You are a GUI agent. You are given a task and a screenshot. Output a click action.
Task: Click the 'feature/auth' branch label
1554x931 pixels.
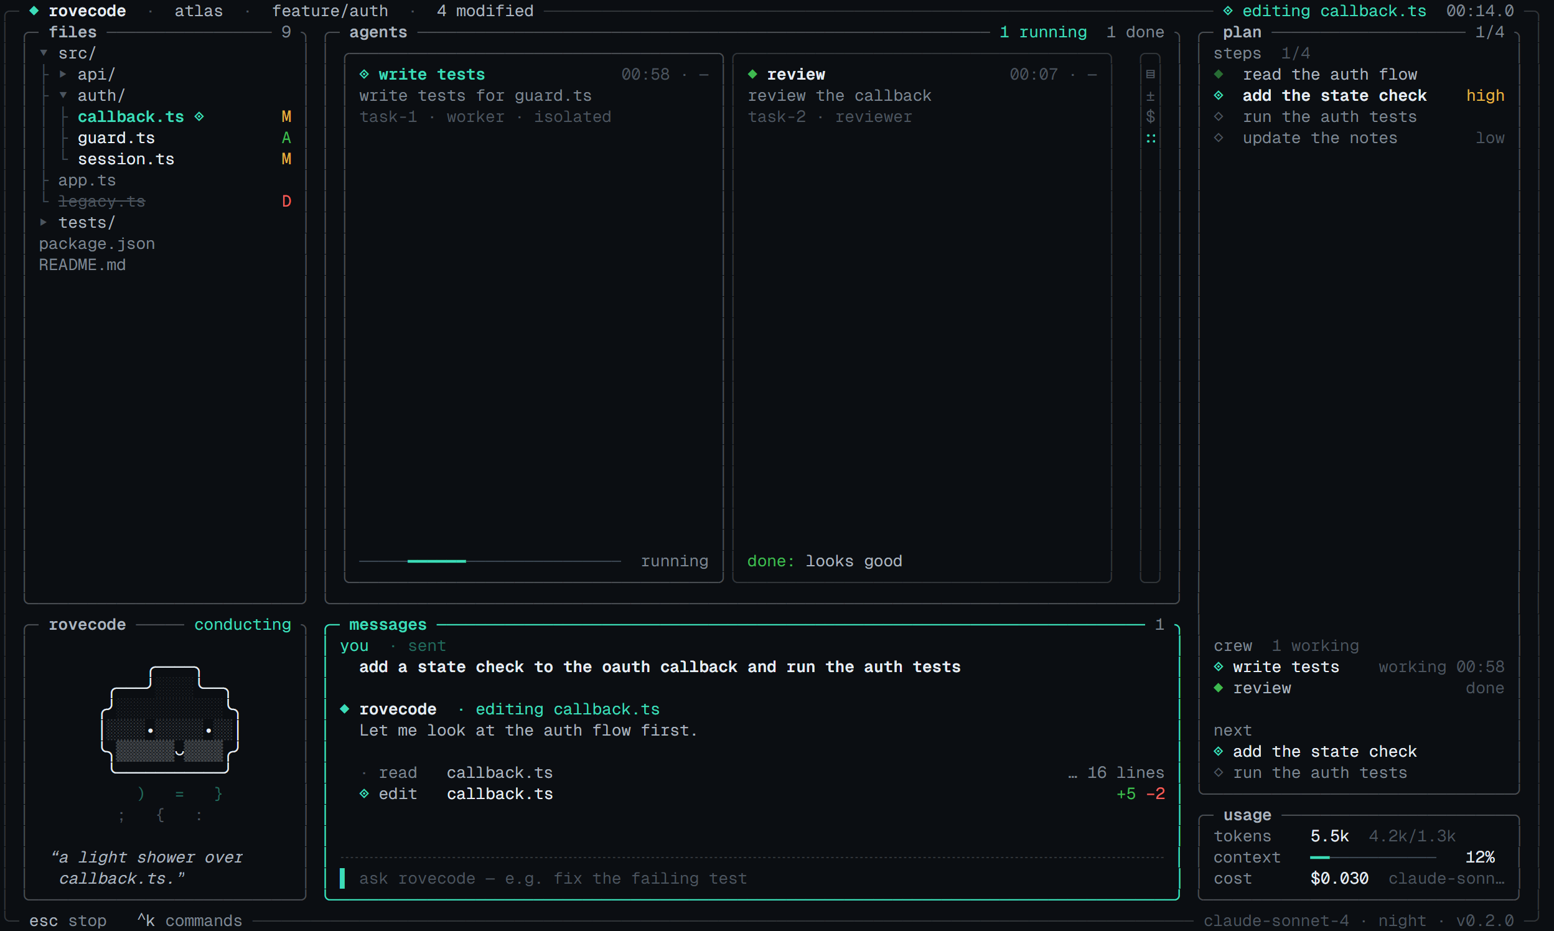pos(330,11)
